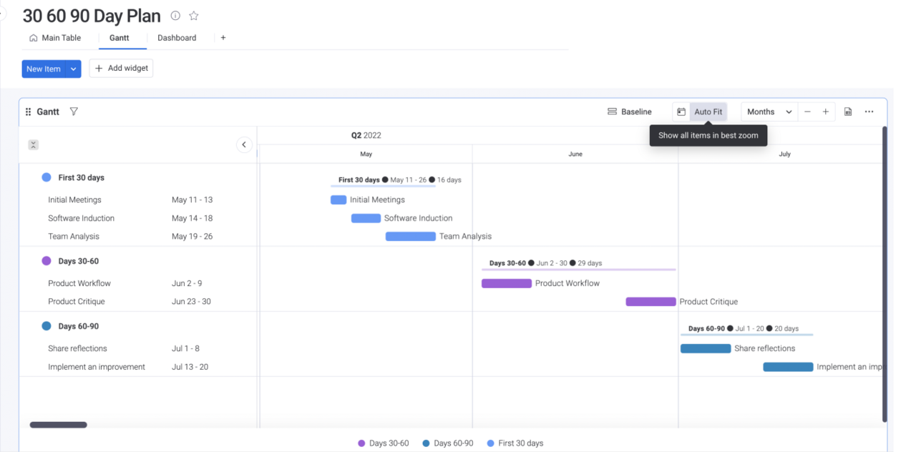Expand the New Item dropdown arrow
The height and width of the screenshot is (452, 916).
(74, 69)
